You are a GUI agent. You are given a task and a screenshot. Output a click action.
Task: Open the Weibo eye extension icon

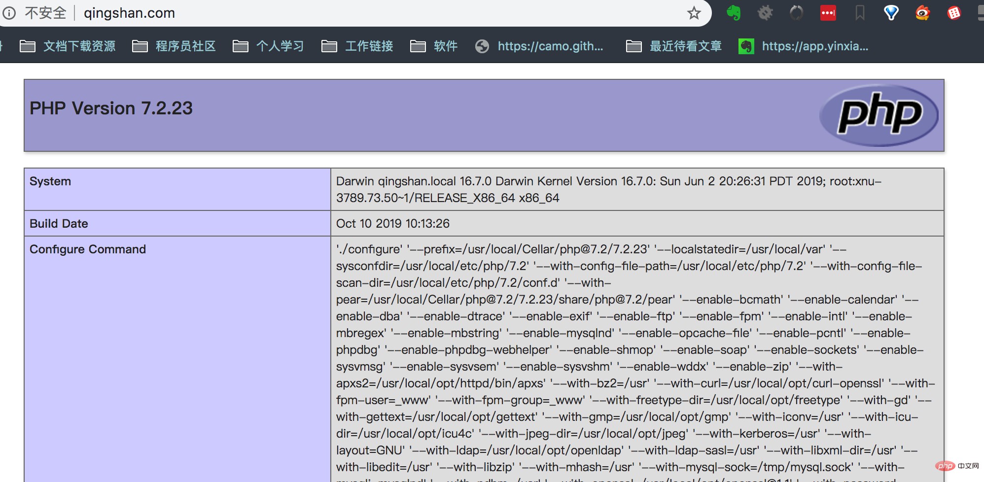[x=923, y=13]
